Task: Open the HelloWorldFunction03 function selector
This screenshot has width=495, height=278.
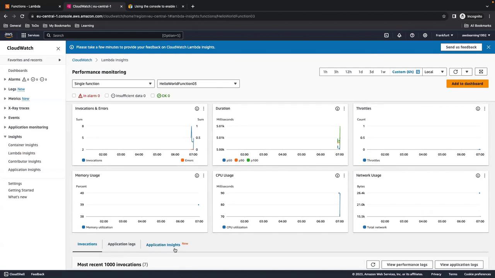Action: (x=198, y=84)
